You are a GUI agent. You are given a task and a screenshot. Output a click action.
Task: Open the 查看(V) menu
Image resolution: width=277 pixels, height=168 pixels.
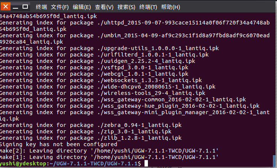coord(104,7)
